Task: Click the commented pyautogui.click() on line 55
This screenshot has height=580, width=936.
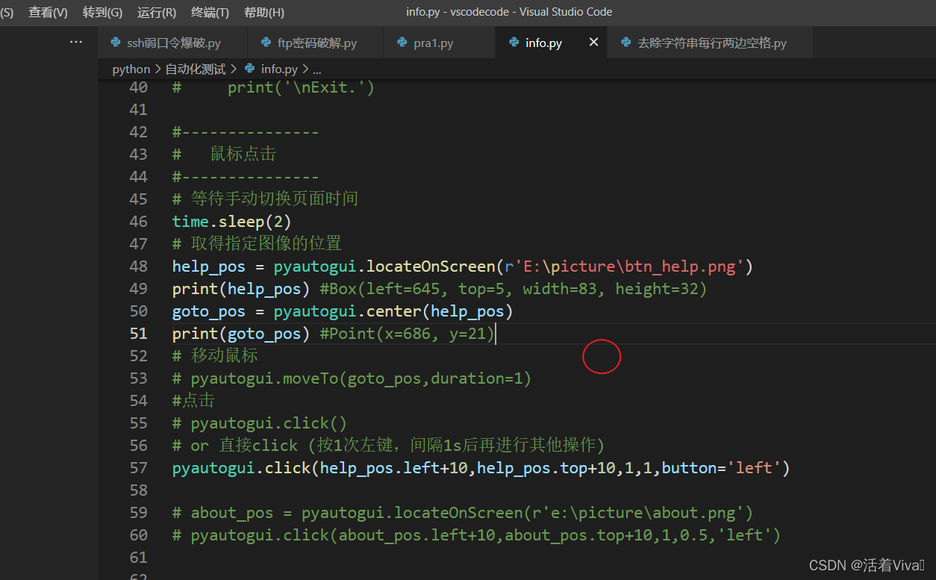Action: click(260, 422)
